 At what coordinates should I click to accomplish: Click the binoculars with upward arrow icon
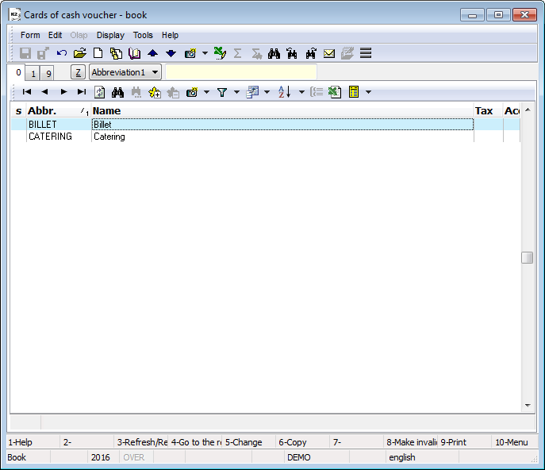pyautogui.click(x=292, y=53)
